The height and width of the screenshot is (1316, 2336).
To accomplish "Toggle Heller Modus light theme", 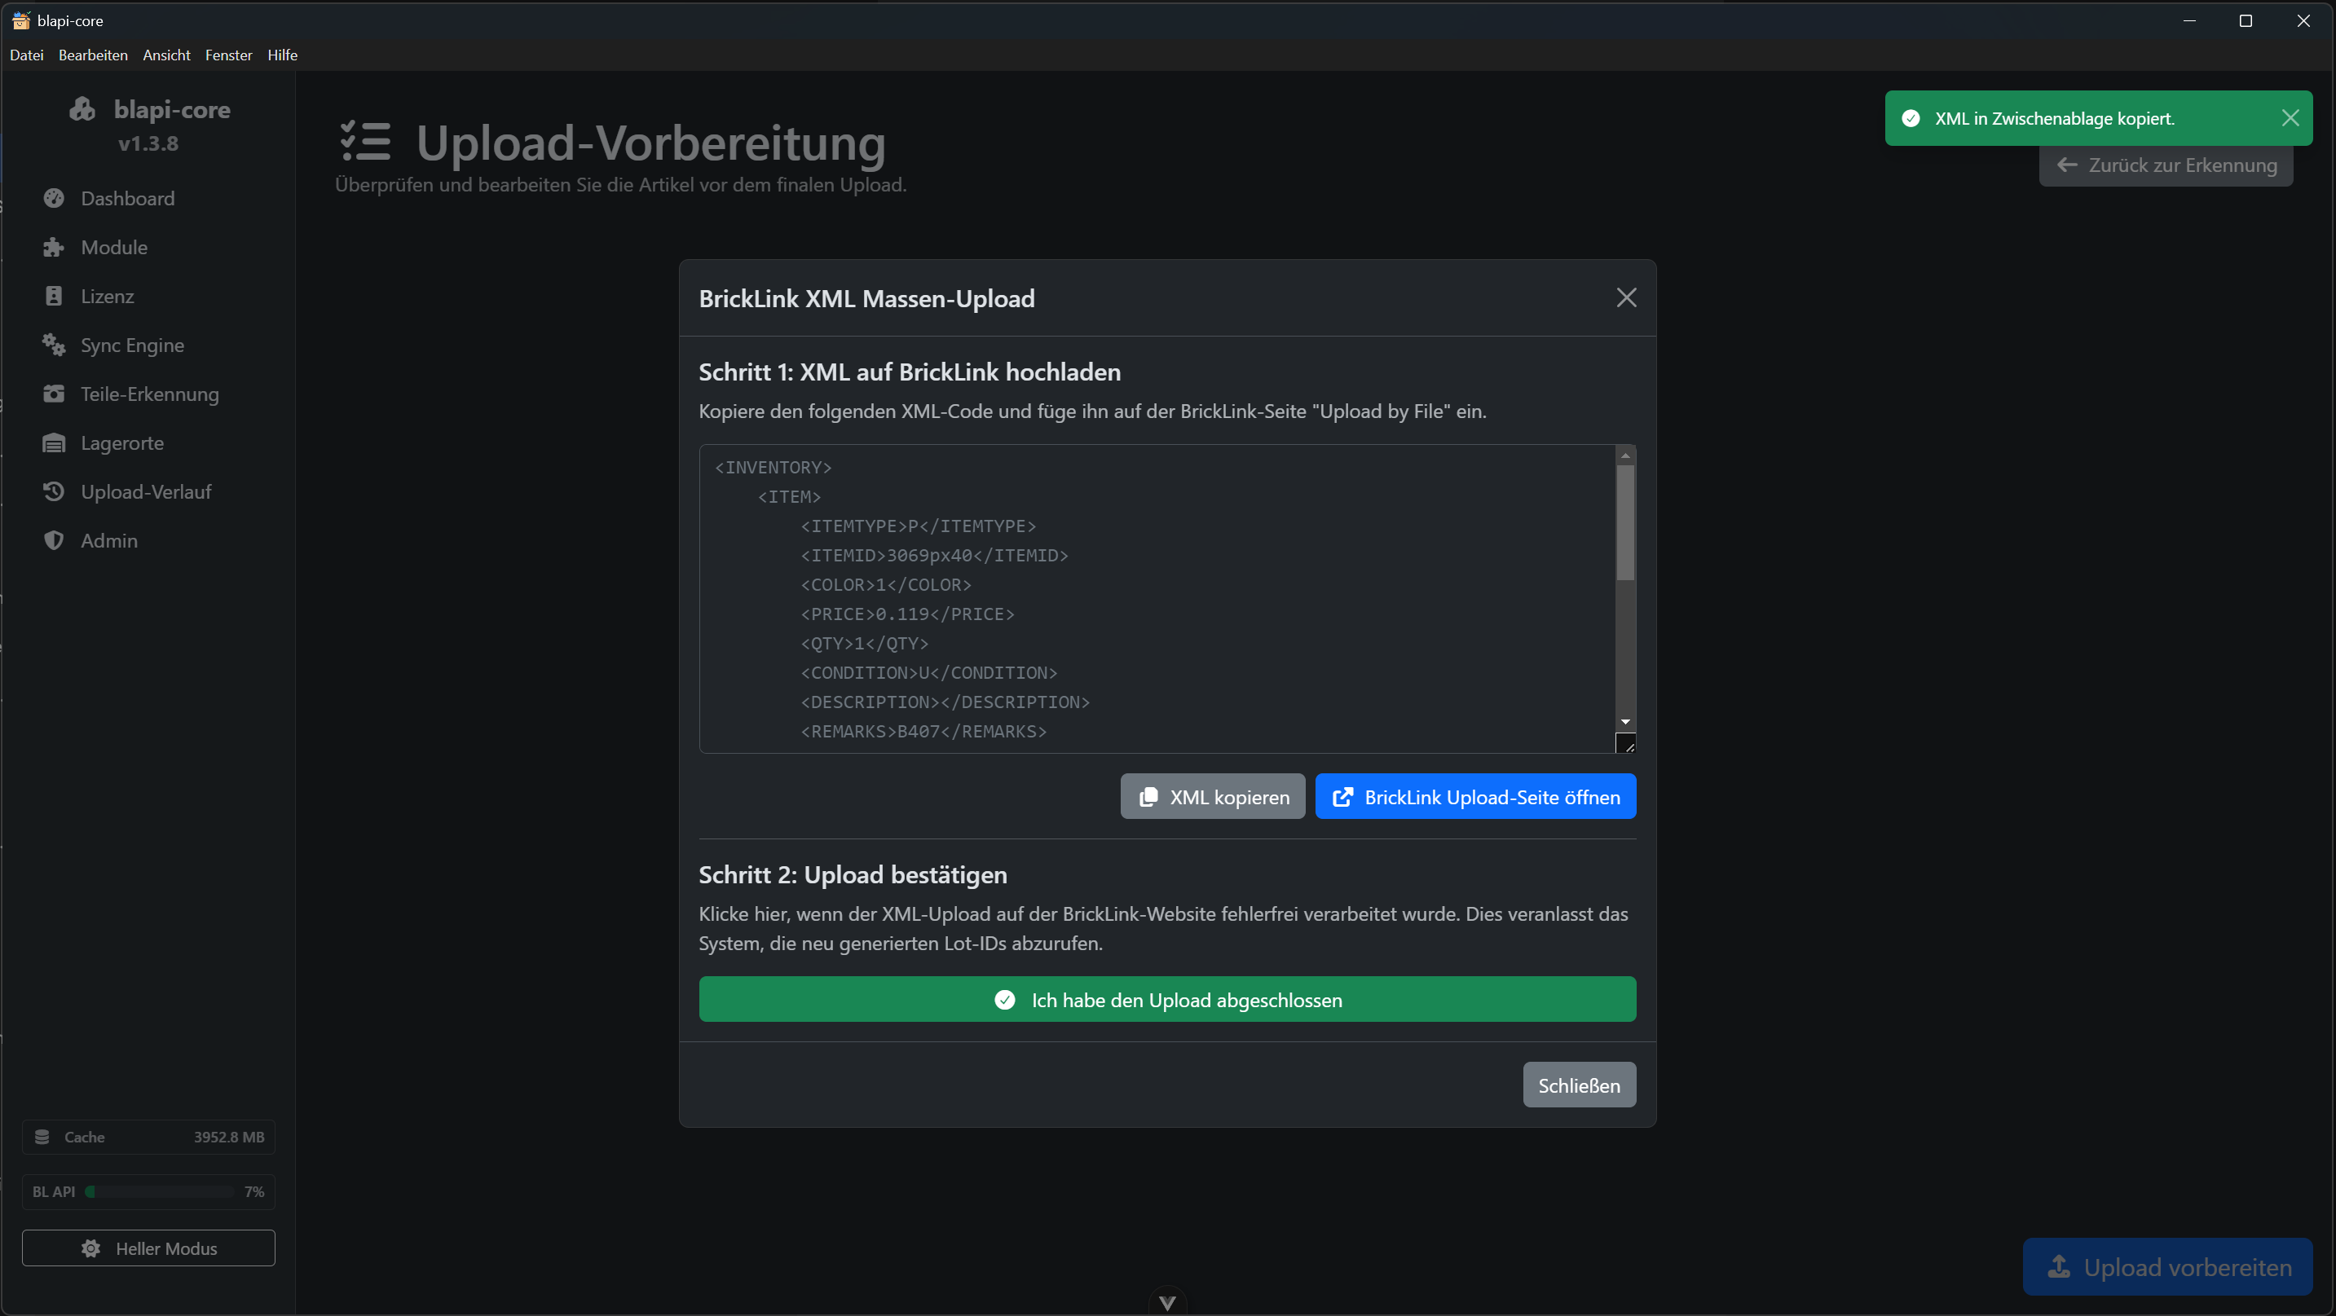I will tap(148, 1248).
